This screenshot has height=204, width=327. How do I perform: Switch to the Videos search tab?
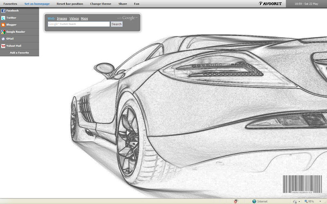point(74,19)
